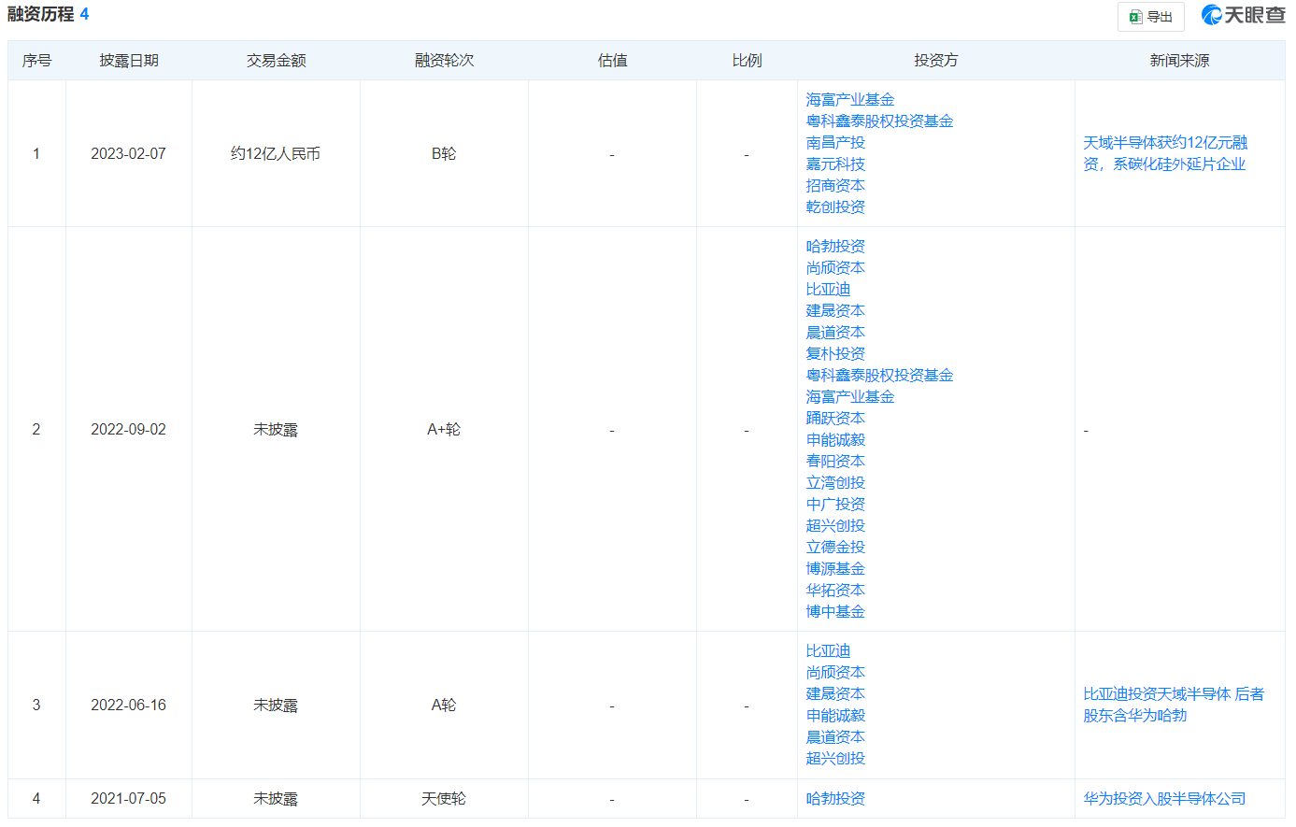
Task: Open news link 天域半导体获约12亿元融资
Action: click(x=1165, y=153)
